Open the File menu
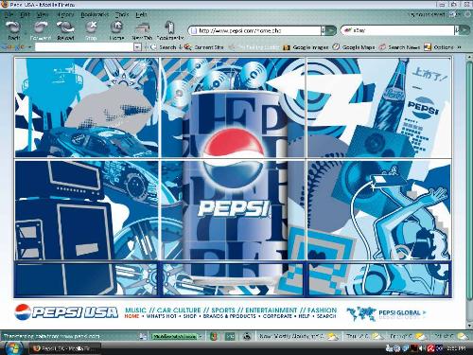The height and width of the screenshot is (355, 473). click(x=9, y=14)
